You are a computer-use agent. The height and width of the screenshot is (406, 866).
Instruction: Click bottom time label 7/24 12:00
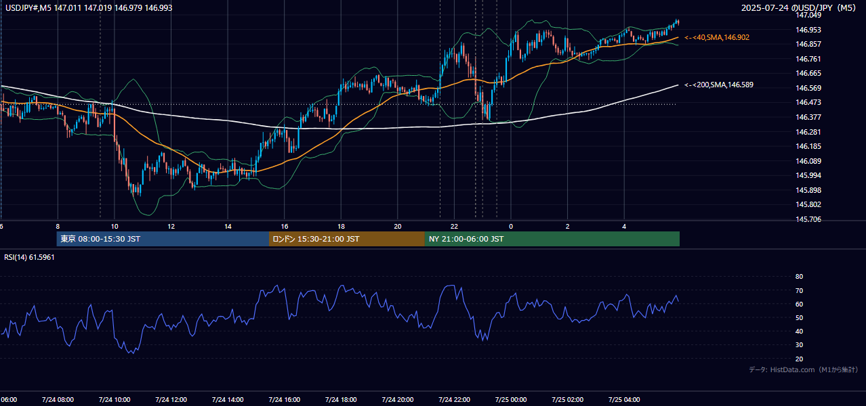tap(171, 399)
